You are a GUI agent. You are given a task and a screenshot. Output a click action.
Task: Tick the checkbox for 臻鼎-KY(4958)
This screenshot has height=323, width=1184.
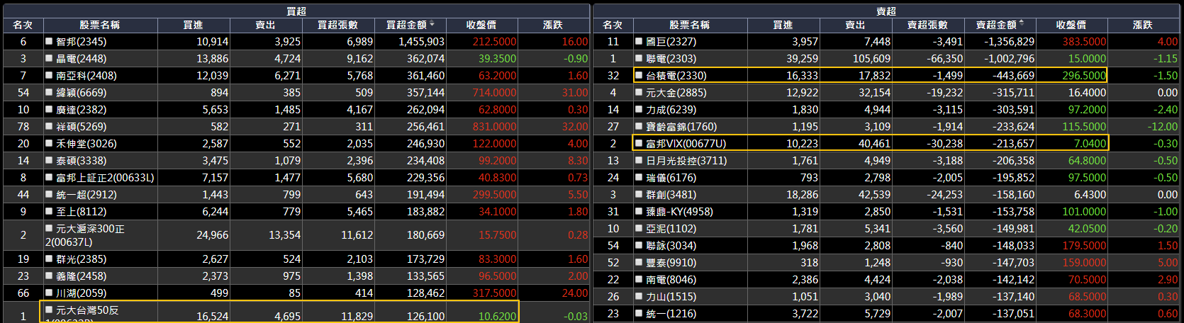point(639,212)
